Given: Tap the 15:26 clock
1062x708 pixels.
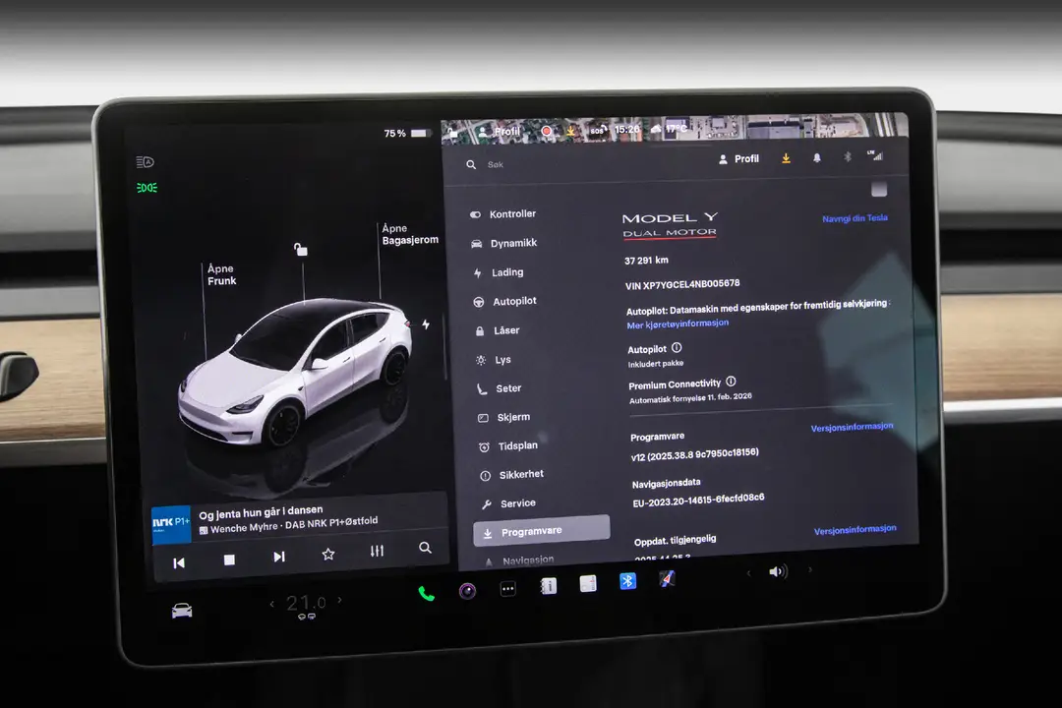Looking at the screenshot, I should [x=626, y=129].
